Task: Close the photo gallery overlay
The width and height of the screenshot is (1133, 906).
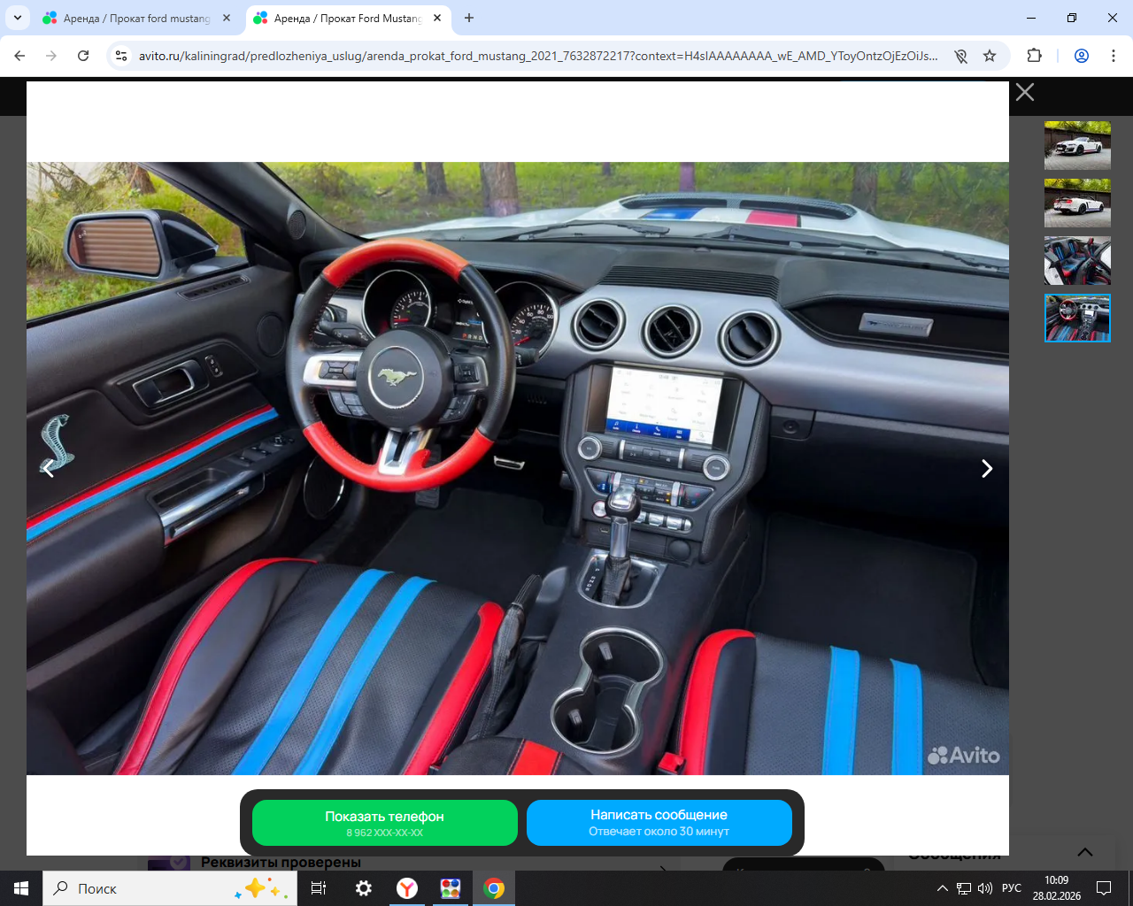Action: click(1025, 92)
